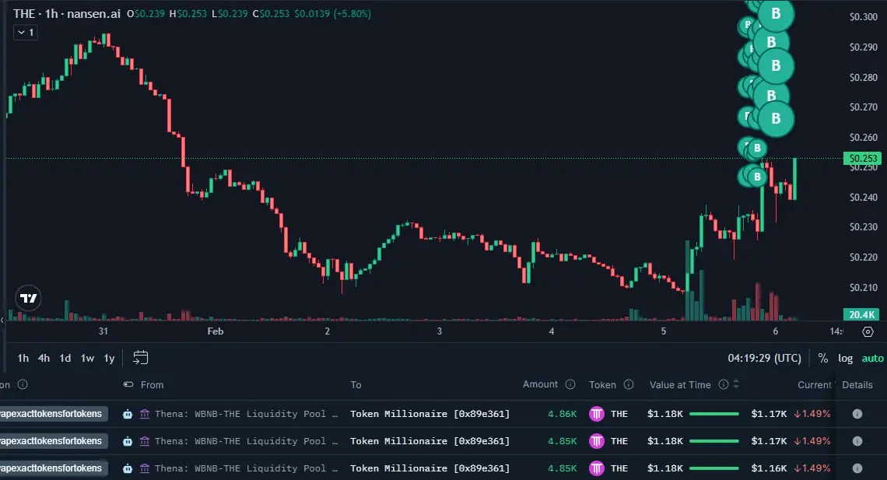Open Token Millionaire [0x89e361] in $1.16K current row
Viewport: 887px width, 480px height.
[430, 468]
